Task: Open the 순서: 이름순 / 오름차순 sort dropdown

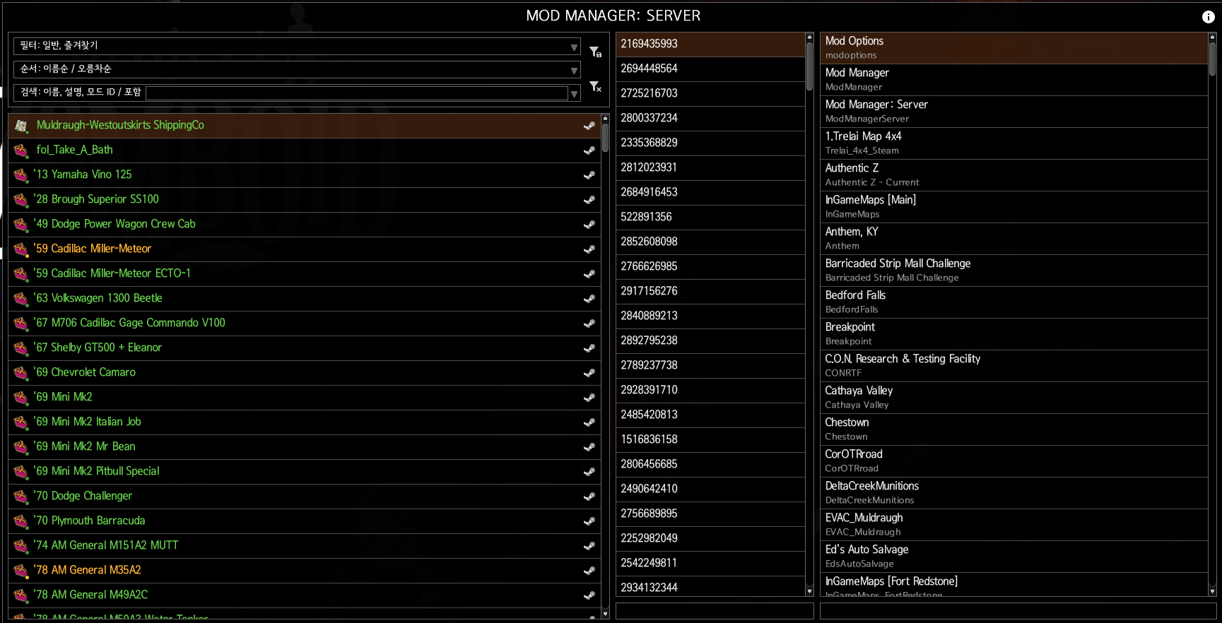Action: (x=297, y=69)
